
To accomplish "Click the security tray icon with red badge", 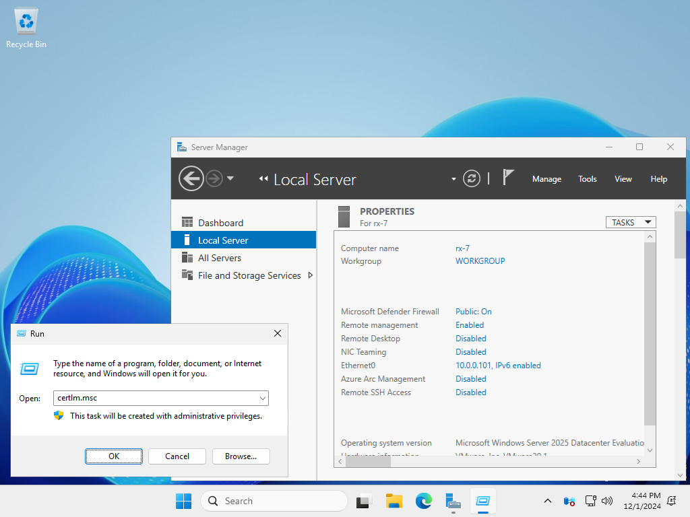I will [569, 501].
